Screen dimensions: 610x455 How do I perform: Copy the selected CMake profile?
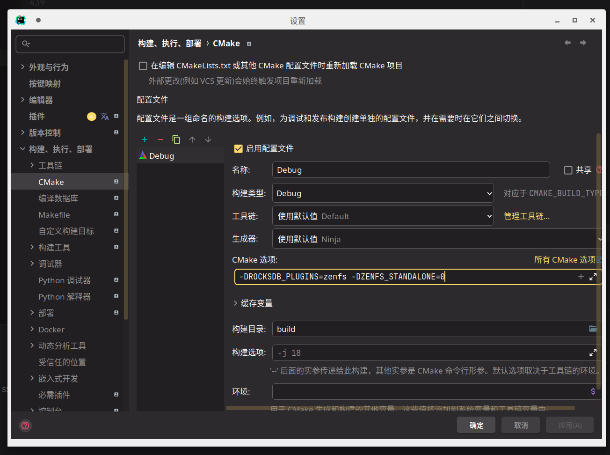click(176, 139)
